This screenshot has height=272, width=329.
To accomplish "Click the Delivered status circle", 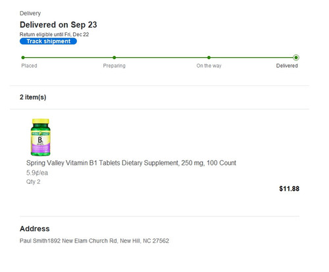I will [296, 58].
